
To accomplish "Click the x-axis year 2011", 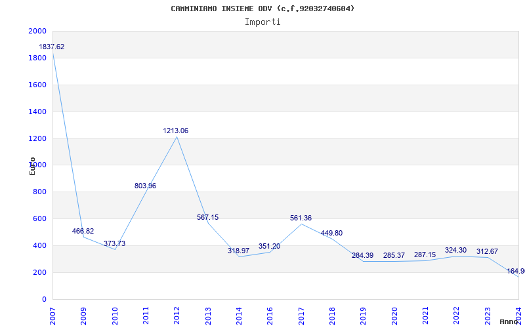I will (x=146, y=316).
